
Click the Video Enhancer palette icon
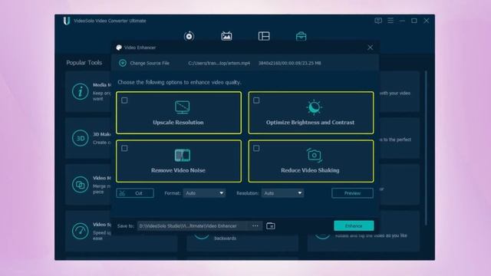tap(119, 48)
